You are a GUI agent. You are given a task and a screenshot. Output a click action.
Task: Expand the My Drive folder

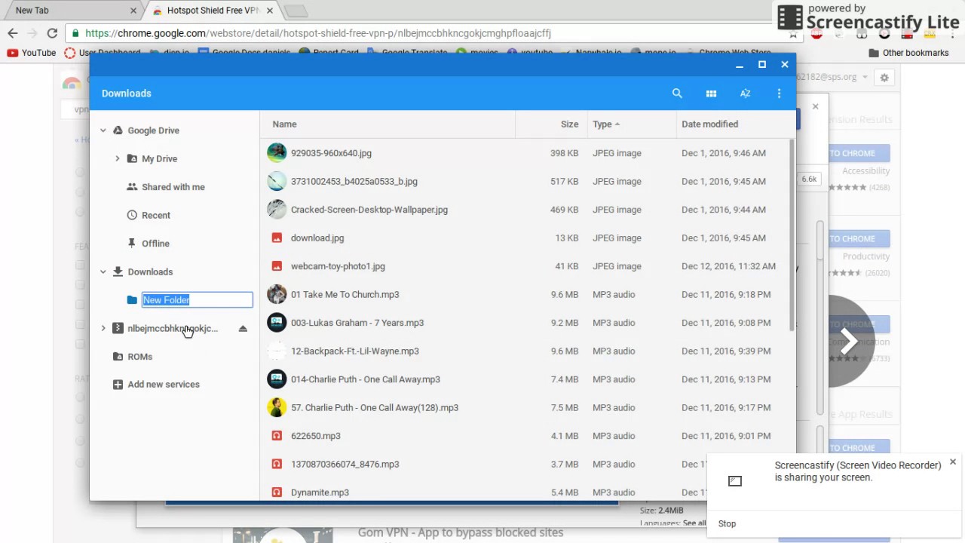pyautogui.click(x=118, y=158)
